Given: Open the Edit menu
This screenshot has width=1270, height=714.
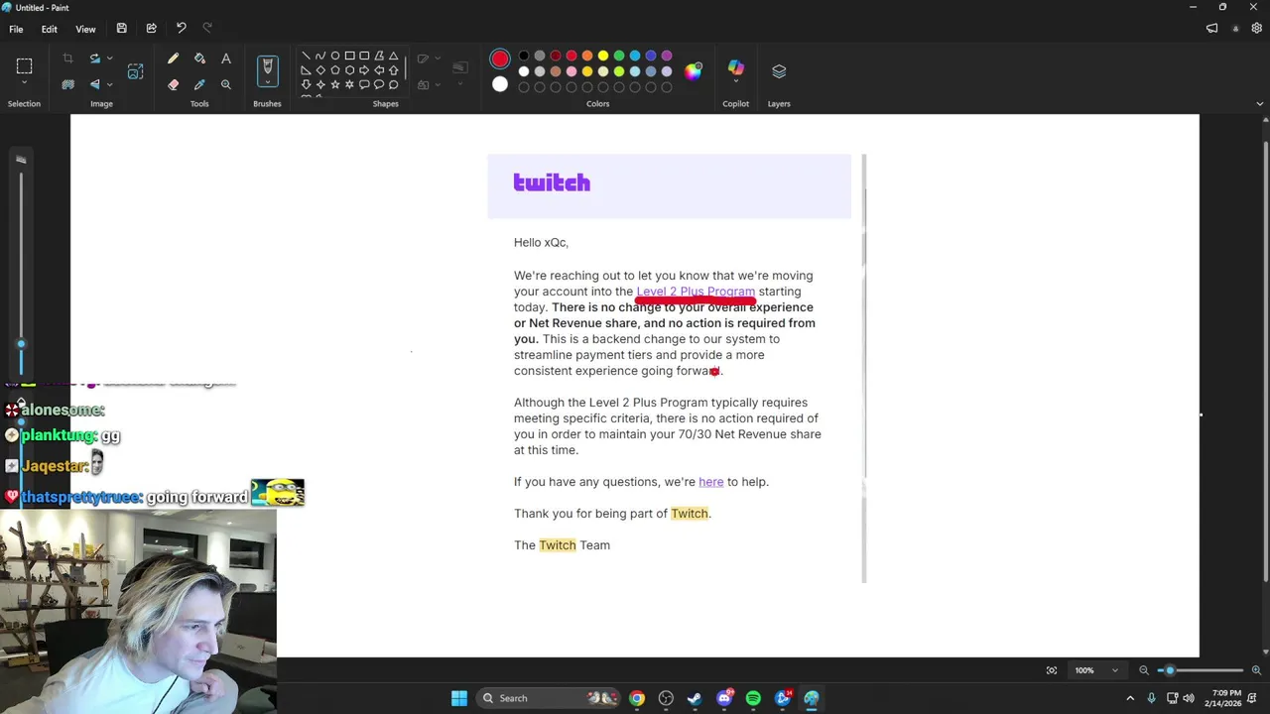Looking at the screenshot, I should tap(49, 29).
